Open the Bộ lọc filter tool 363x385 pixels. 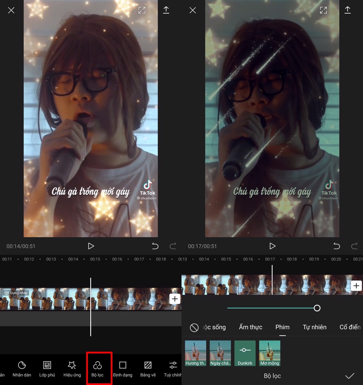[97, 368]
